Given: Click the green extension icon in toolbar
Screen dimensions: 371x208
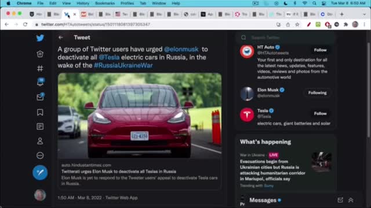Looking at the screenshot, I should [318, 24].
